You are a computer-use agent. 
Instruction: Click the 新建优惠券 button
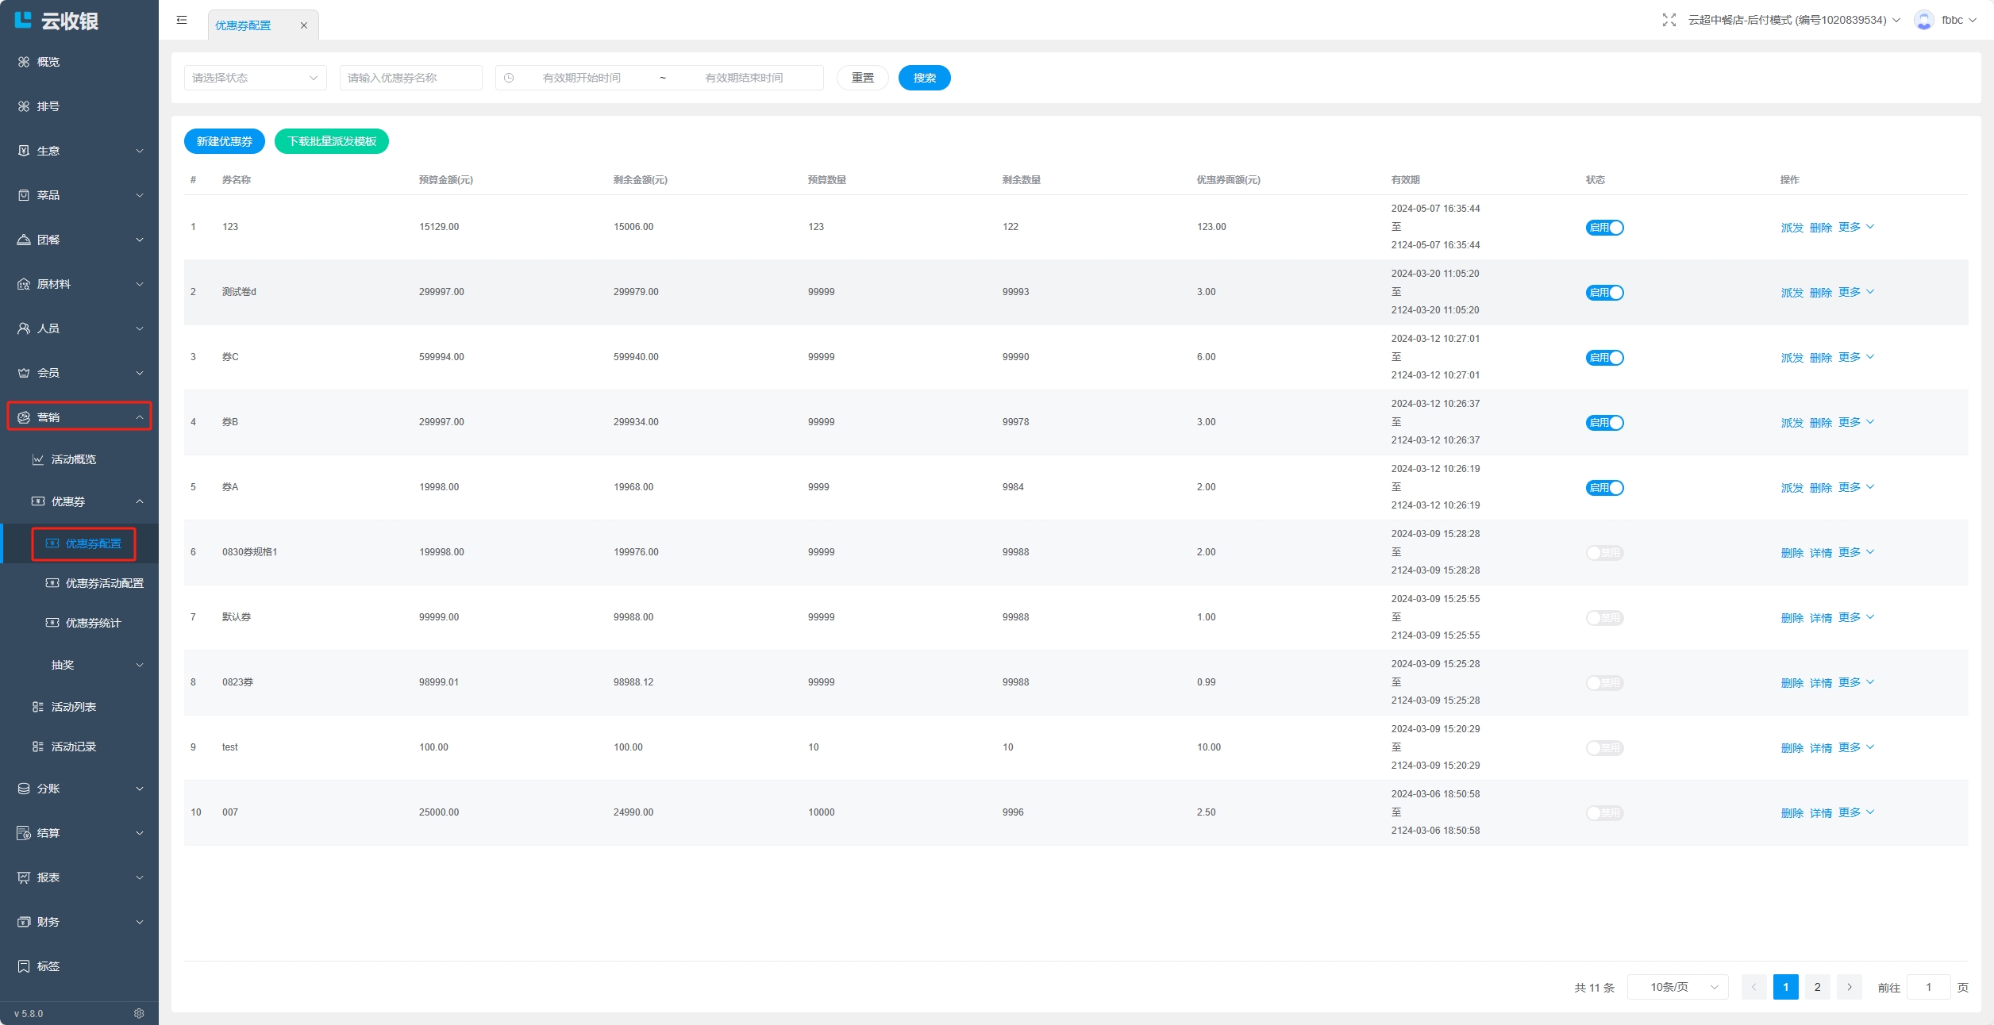pos(224,141)
